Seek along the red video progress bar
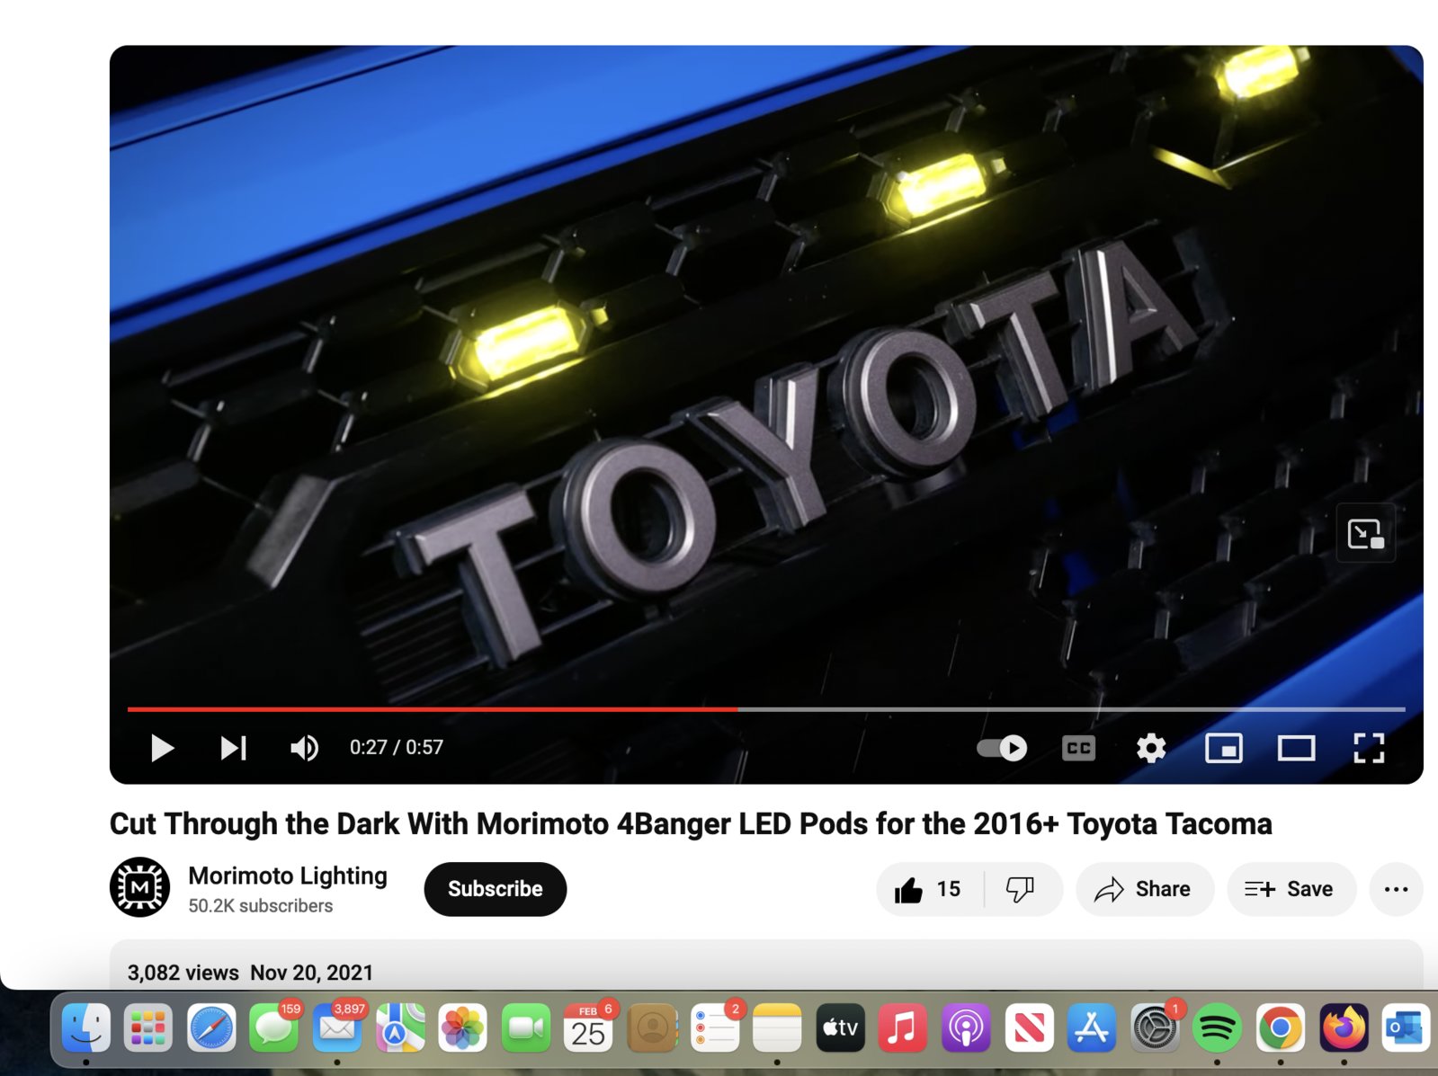This screenshot has height=1076, width=1438. [766, 709]
